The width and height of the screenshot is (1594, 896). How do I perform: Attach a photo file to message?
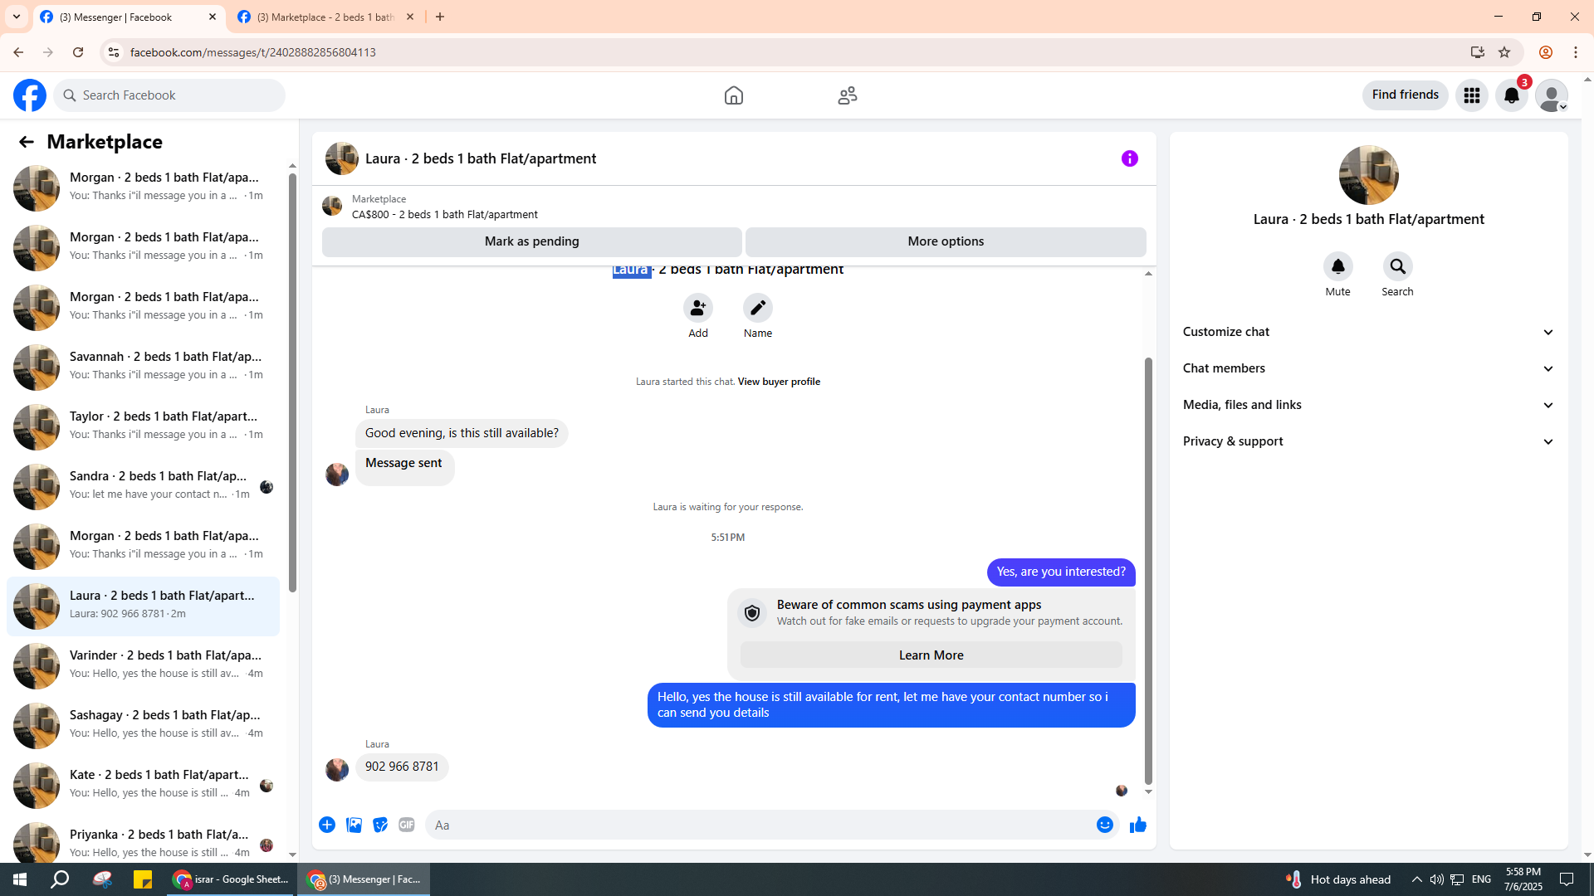coord(354,825)
